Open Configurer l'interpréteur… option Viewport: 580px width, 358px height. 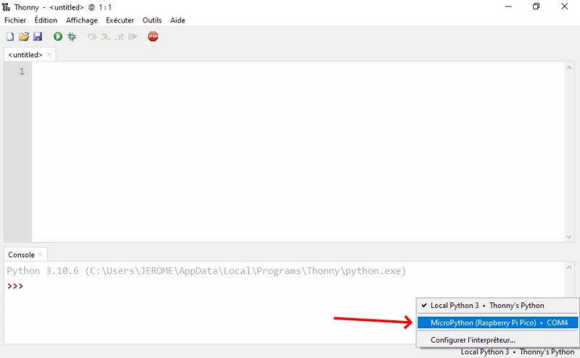[497, 340]
